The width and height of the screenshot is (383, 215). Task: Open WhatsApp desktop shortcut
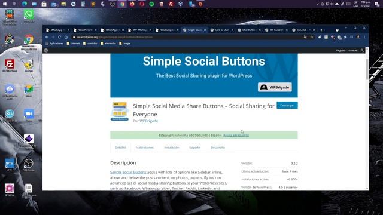29,16
